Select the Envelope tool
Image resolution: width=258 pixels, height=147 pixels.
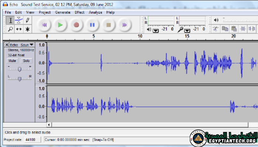click(19, 21)
